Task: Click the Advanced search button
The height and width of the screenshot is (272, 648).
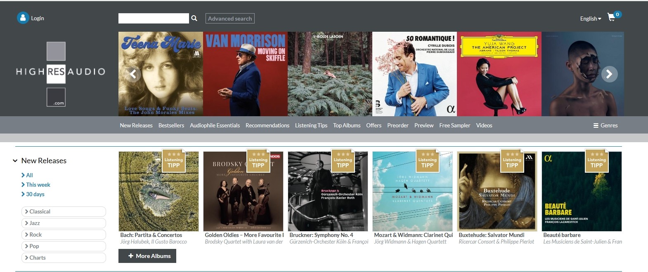Action: pyautogui.click(x=230, y=19)
